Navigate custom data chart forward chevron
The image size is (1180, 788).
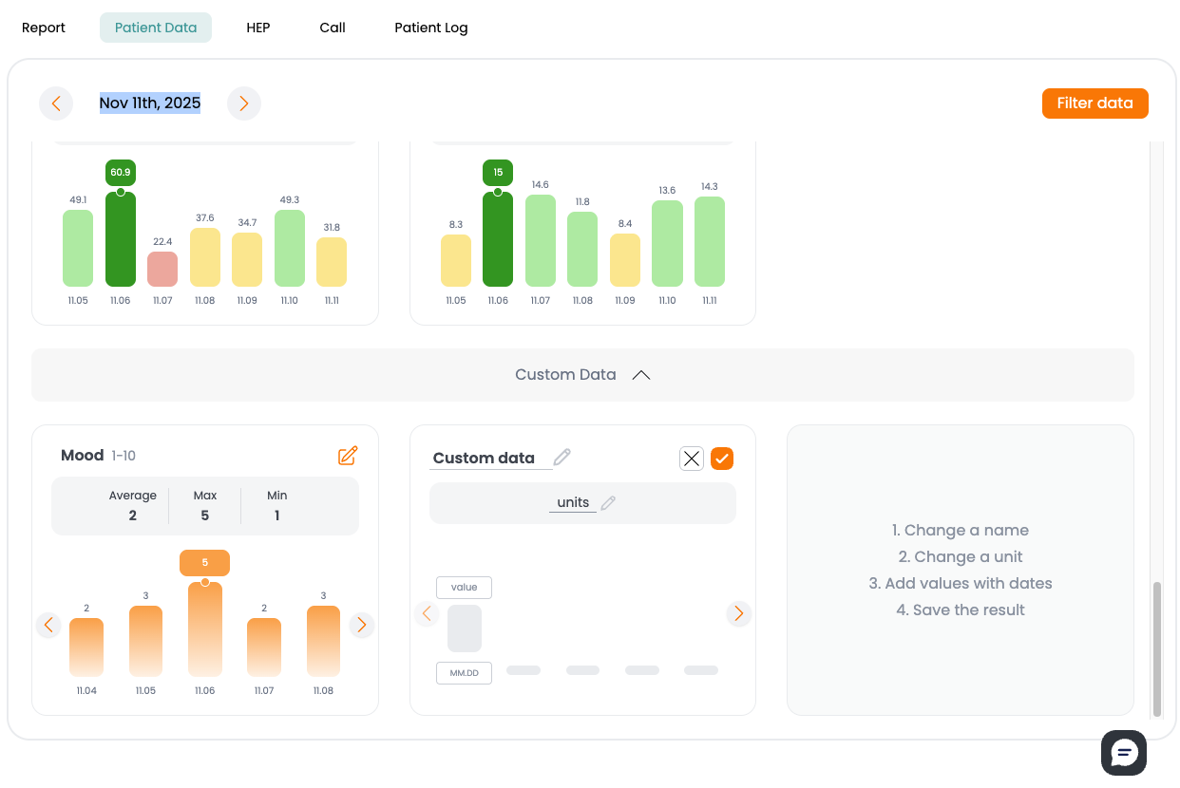click(738, 613)
